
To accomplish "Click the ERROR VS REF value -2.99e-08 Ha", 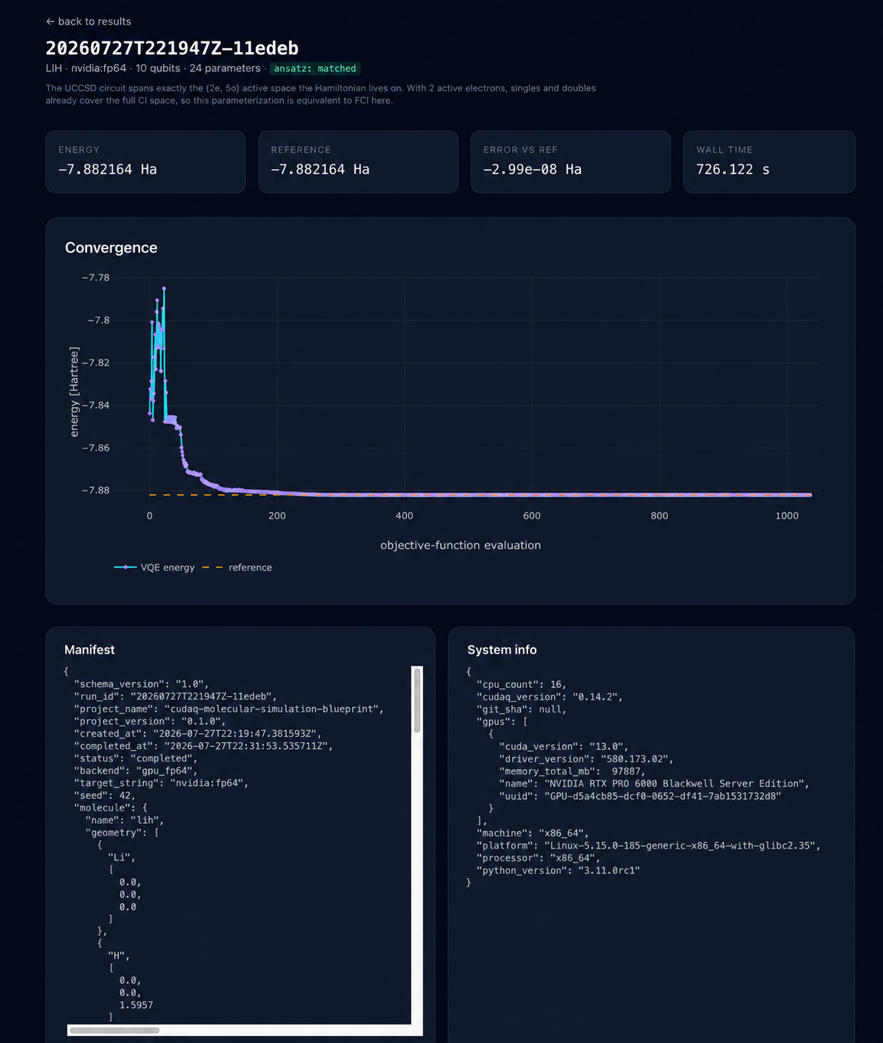I will [x=533, y=169].
